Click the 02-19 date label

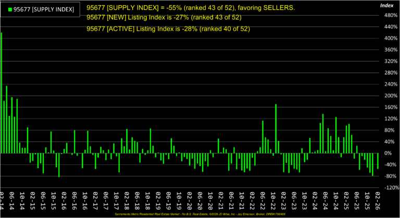point(158,201)
